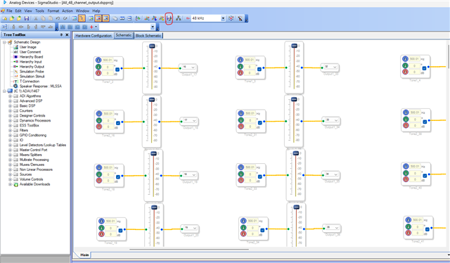Select the Main sheet tab at bottom
The width and height of the screenshot is (450, 263).
[x=84, y=255]
